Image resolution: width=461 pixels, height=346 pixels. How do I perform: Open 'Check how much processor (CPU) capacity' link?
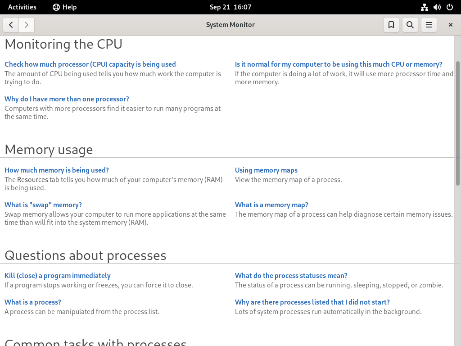coord(90,64)
